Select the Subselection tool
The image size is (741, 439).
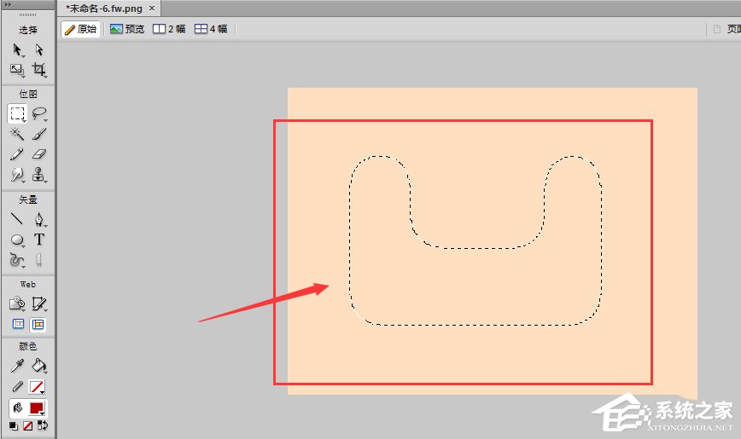pos(39,49)
